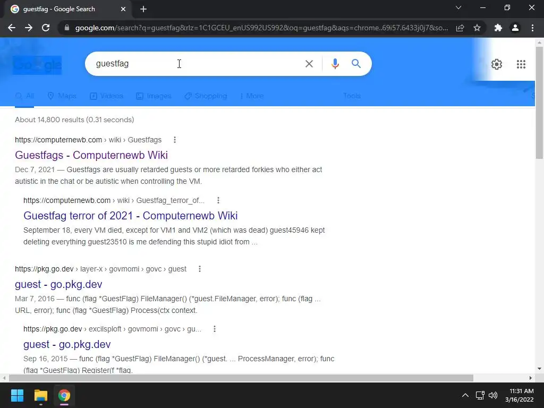Click the URL in address bar
This screenshot has width=544, height=408.
click(261, 28)
